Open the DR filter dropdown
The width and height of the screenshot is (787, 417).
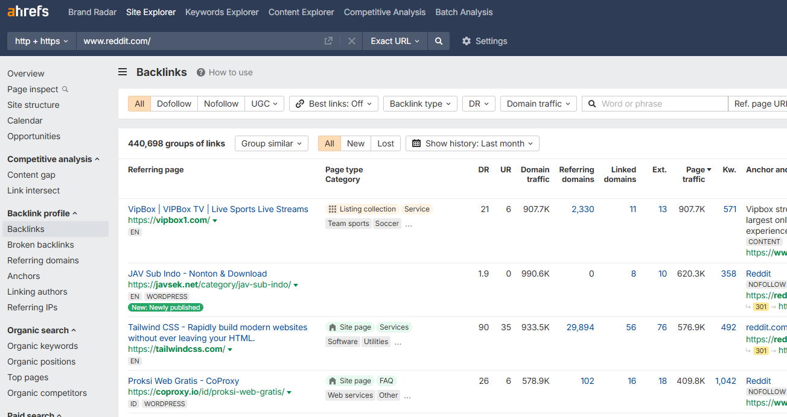[479, 104]
